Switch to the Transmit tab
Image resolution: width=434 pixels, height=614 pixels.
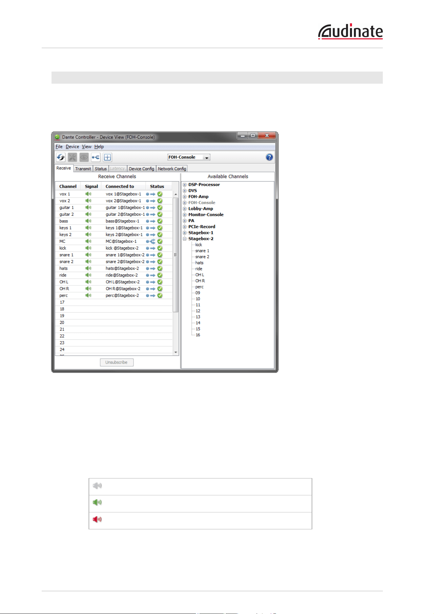click(x=83, y=169)
